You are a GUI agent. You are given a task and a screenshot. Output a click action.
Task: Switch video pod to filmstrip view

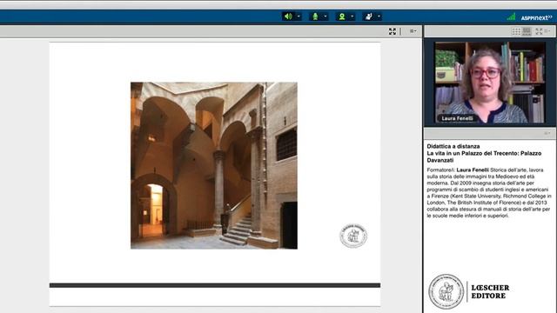click(x=527, y=31)
